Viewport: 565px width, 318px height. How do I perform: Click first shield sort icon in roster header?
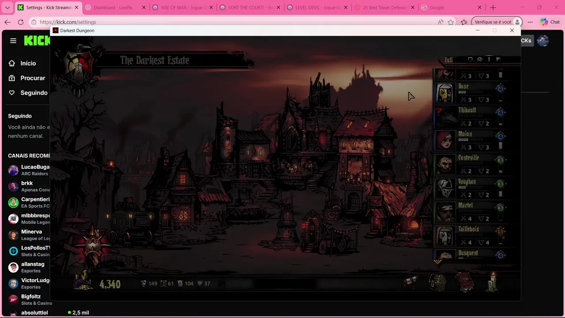470,59
